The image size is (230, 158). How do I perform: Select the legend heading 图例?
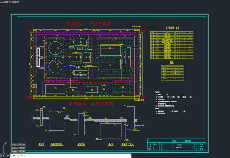(172, 62)
